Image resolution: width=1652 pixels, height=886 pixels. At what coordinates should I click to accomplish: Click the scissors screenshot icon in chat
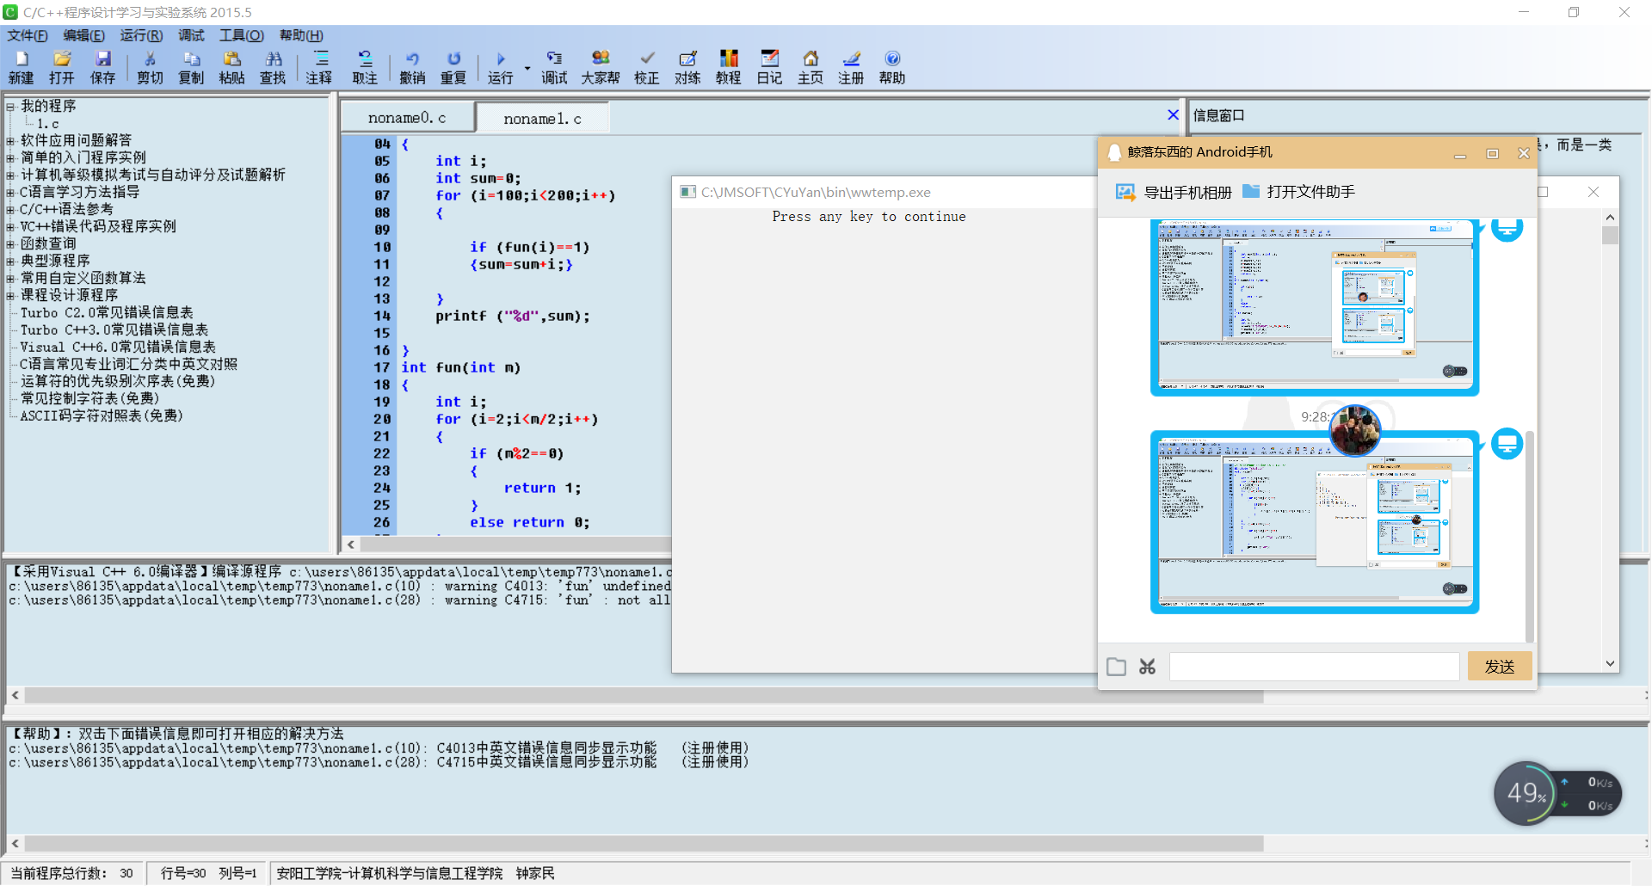(x=1147, y=667)
